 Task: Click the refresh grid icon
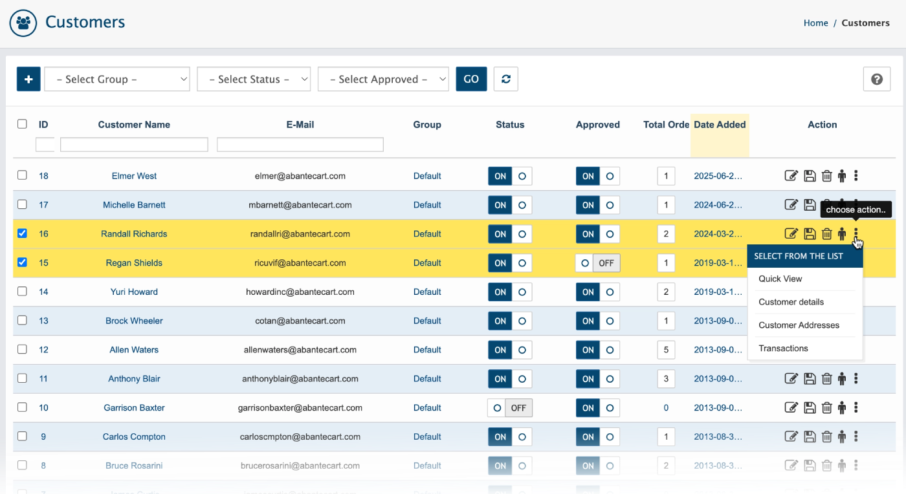click(x=506, y=79)
